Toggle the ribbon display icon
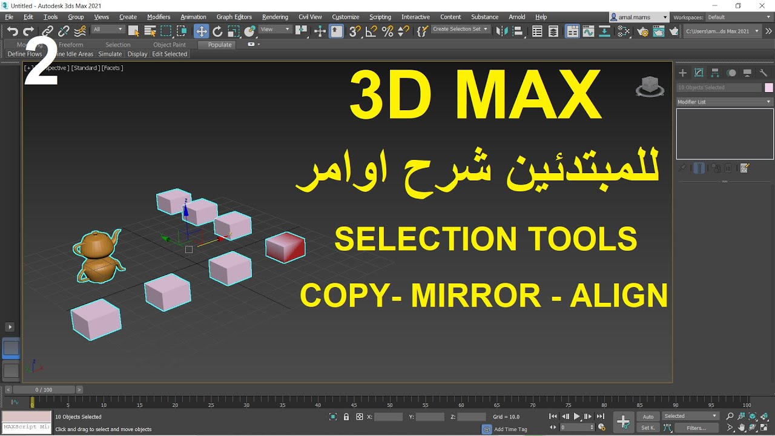This screenshot has width=775, height=436. (x=572, y=31)
